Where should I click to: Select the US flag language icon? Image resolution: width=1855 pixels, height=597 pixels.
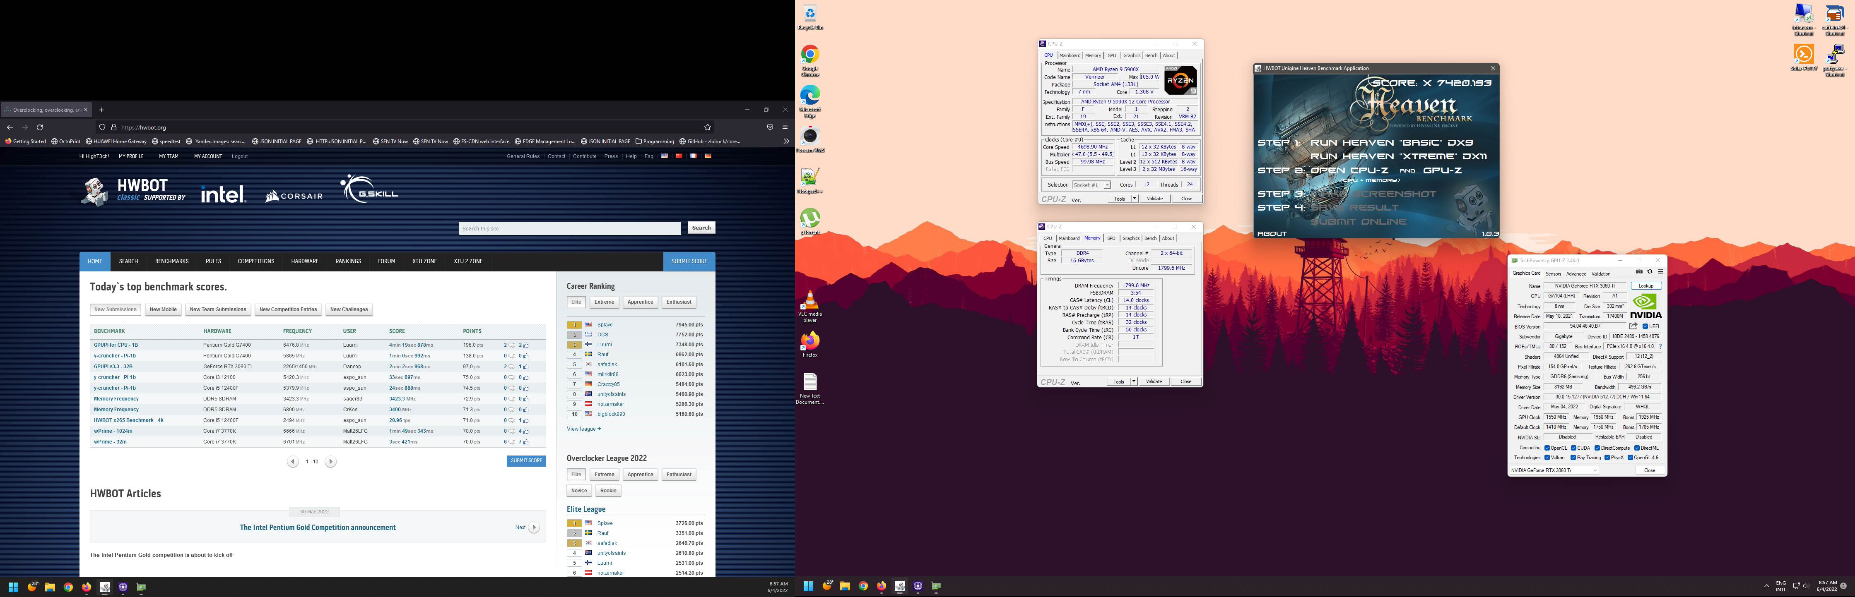[664, 156]
